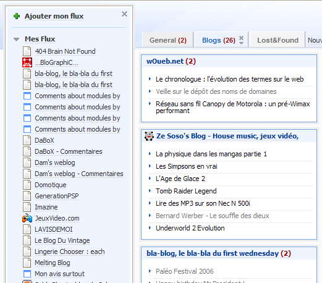Click the Mes Flux heading
322x283 pixels.
(x=40, y=39)
